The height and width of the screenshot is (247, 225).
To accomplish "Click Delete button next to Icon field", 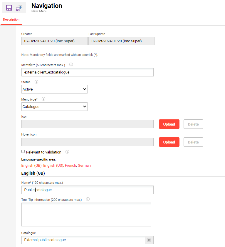I will 193,124.
